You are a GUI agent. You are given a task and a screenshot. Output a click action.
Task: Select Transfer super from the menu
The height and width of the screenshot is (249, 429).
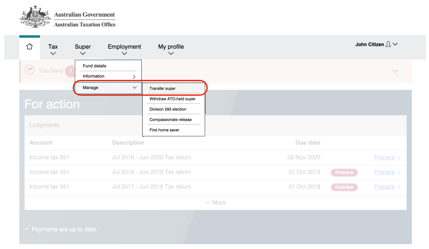tap(162, 88)
